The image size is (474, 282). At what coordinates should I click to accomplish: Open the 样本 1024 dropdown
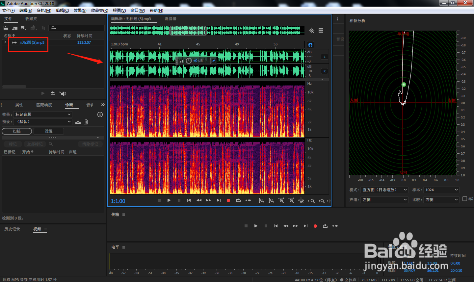(441, 190)
